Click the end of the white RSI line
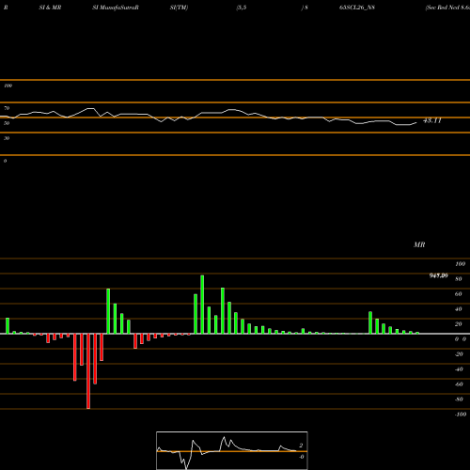The image size is (470, 470). [x=416, y=123]
